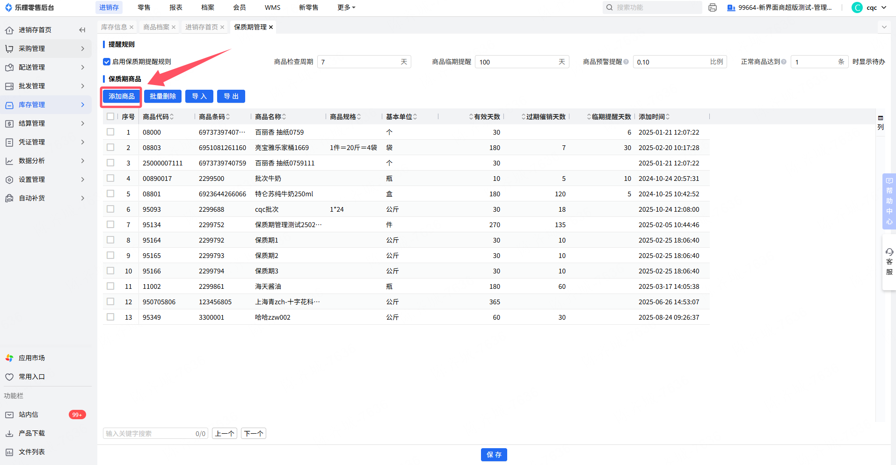Click the 产品下载 download icon
The height and width of the screenshot is (465, 896).
tap(9, 433)
